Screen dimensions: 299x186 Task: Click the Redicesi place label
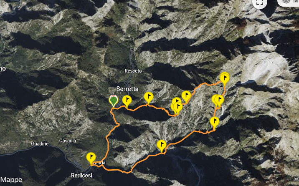click(81, 175)
